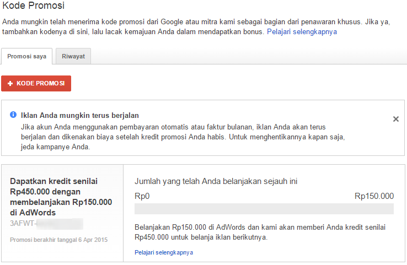Click 'Iklan Anda mungkin terus berjalan' heading

(79, 115)
